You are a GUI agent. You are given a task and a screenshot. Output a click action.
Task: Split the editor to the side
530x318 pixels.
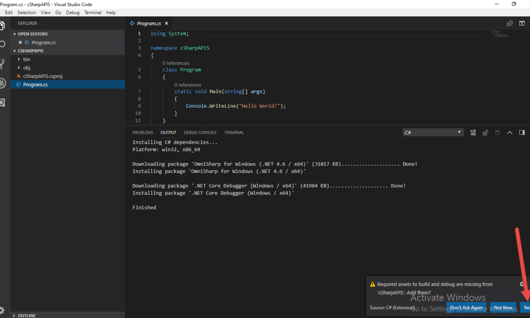point(522,24)
